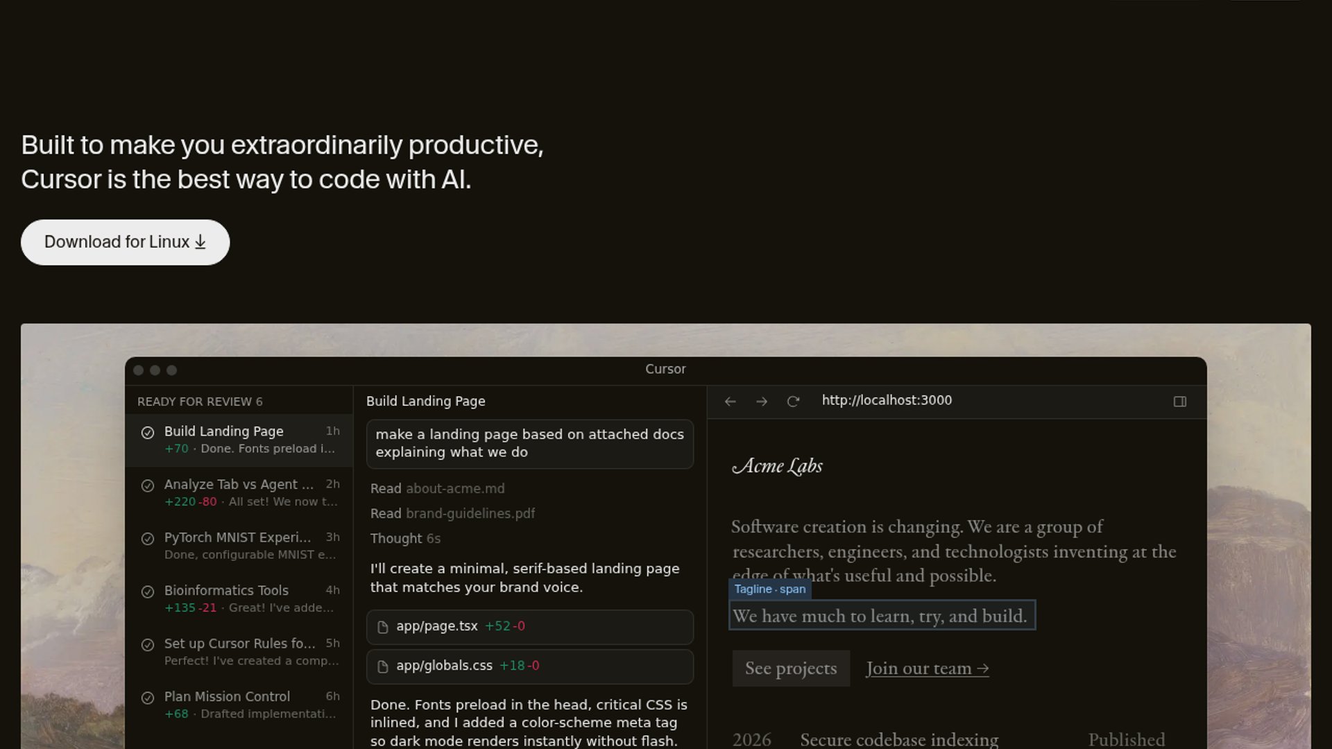Click the app/page.tsx file icon

382,627
